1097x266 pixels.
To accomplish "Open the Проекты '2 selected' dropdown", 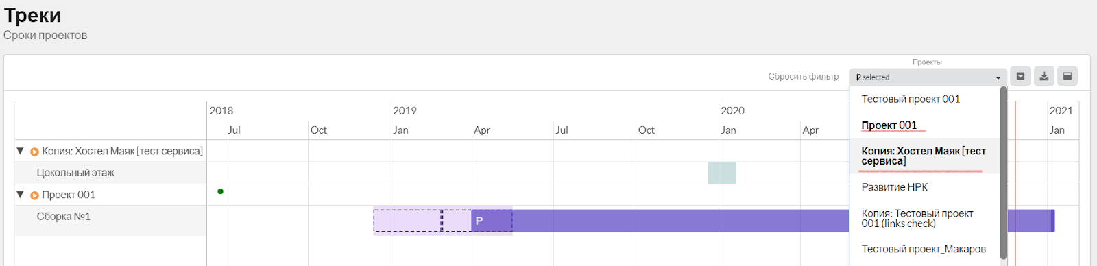I will click(x=928, y=77).
